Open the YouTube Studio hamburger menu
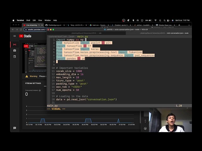This screenshot has height=151, width=202. [15, 36]
